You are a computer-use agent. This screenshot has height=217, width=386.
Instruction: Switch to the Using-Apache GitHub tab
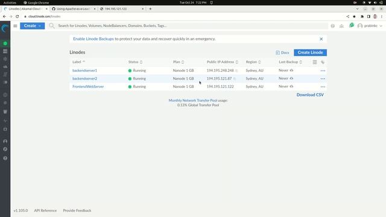73,9
